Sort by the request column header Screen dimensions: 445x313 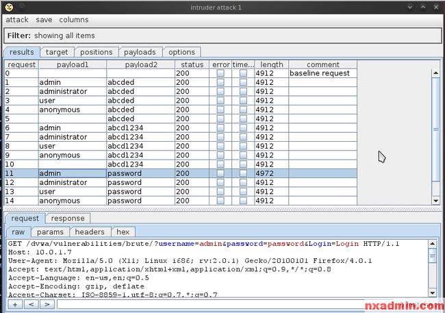coord(22,65)
